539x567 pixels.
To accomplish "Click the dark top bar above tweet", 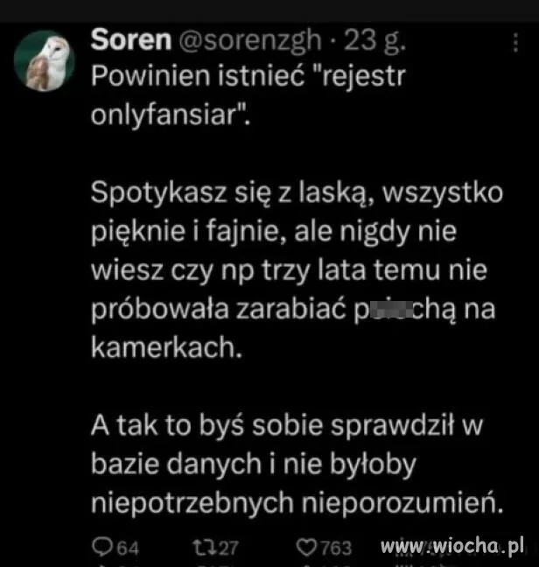I will tap(269, 10).
